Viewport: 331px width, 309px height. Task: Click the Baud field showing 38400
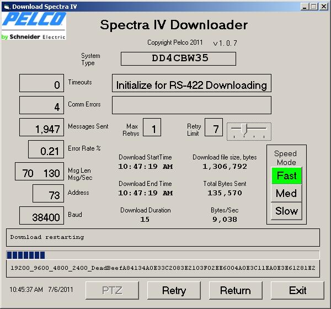(x=41, y=215)
